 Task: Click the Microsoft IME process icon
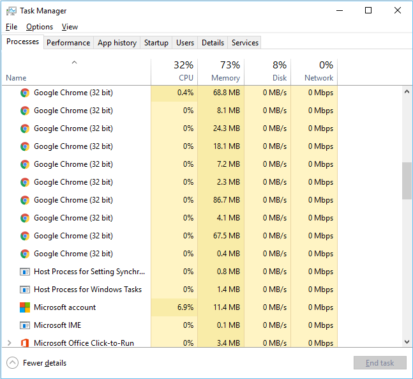(x=25, y=325)
